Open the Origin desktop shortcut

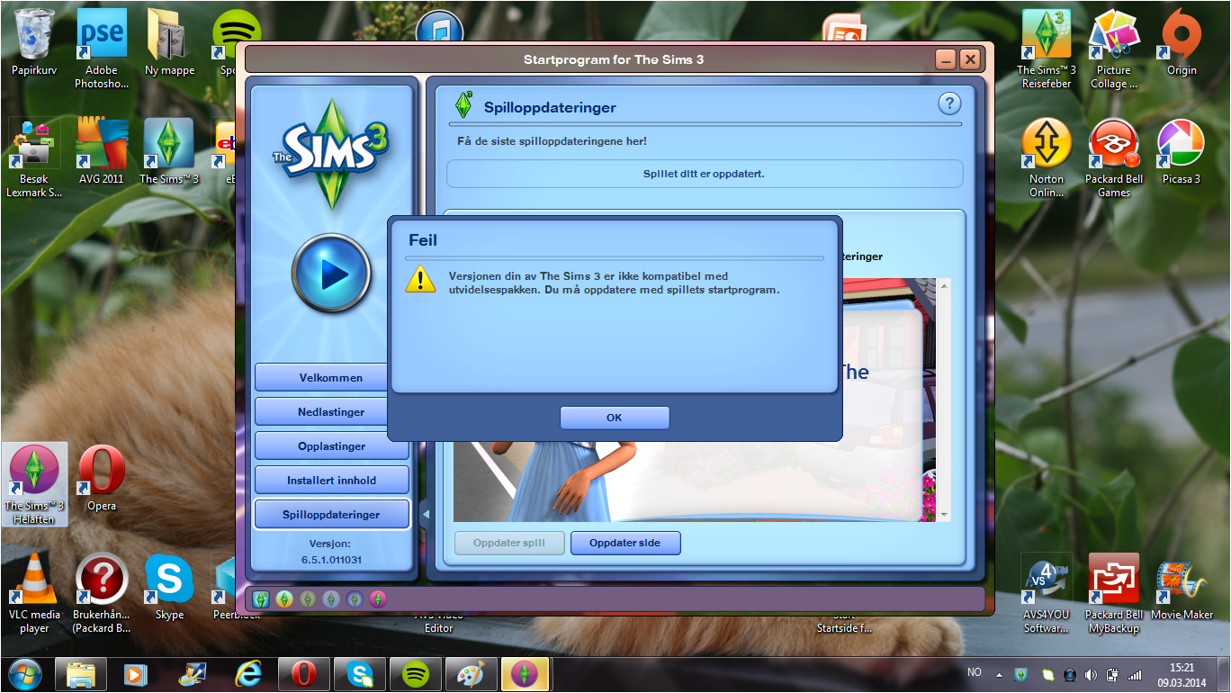pyautogui.click(x=1182, y=42)
